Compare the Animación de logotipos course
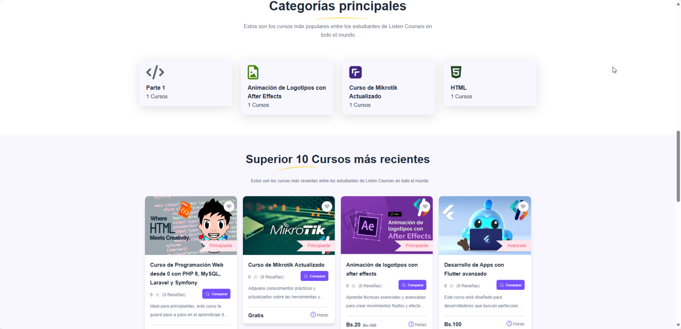This screenshot has width=681, height=329. tap(412, 285)
